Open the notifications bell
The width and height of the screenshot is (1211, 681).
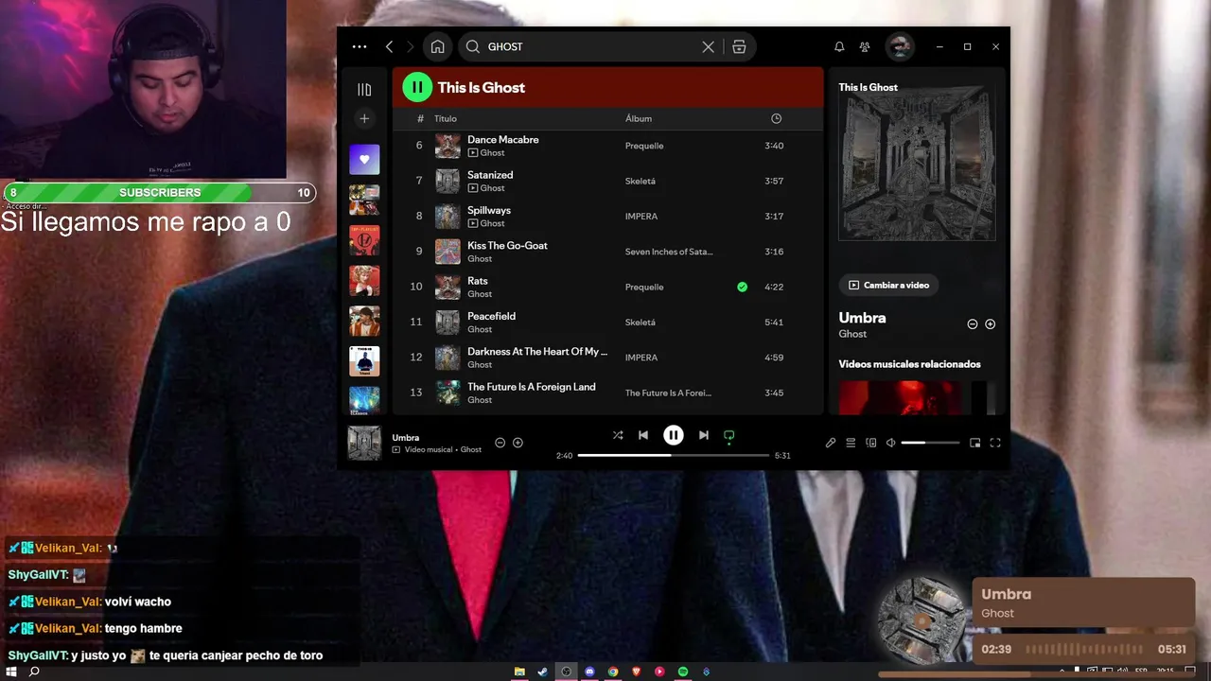tap(839, 46)
